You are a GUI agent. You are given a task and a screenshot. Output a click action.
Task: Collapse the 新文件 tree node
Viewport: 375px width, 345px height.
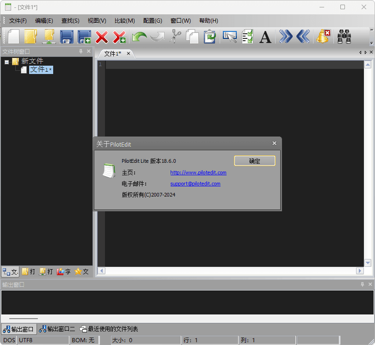[x=6, y=62]
